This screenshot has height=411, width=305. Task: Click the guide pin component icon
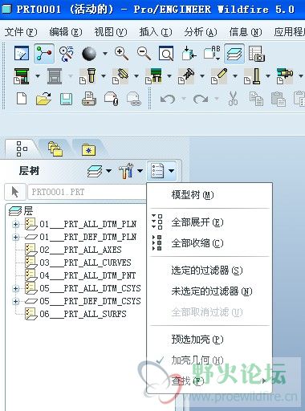tap(87, 76)
